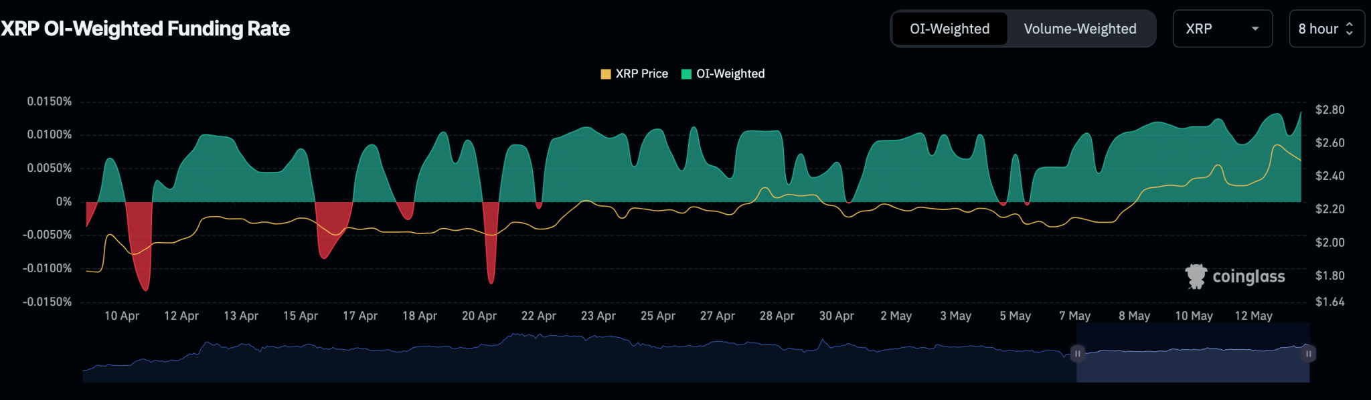Click the 0% axis label
The image size is (1371, 400).
(x=64, y=202)
